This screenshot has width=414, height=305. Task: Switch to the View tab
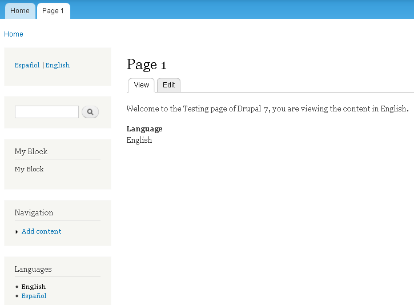tap(141, 85)
